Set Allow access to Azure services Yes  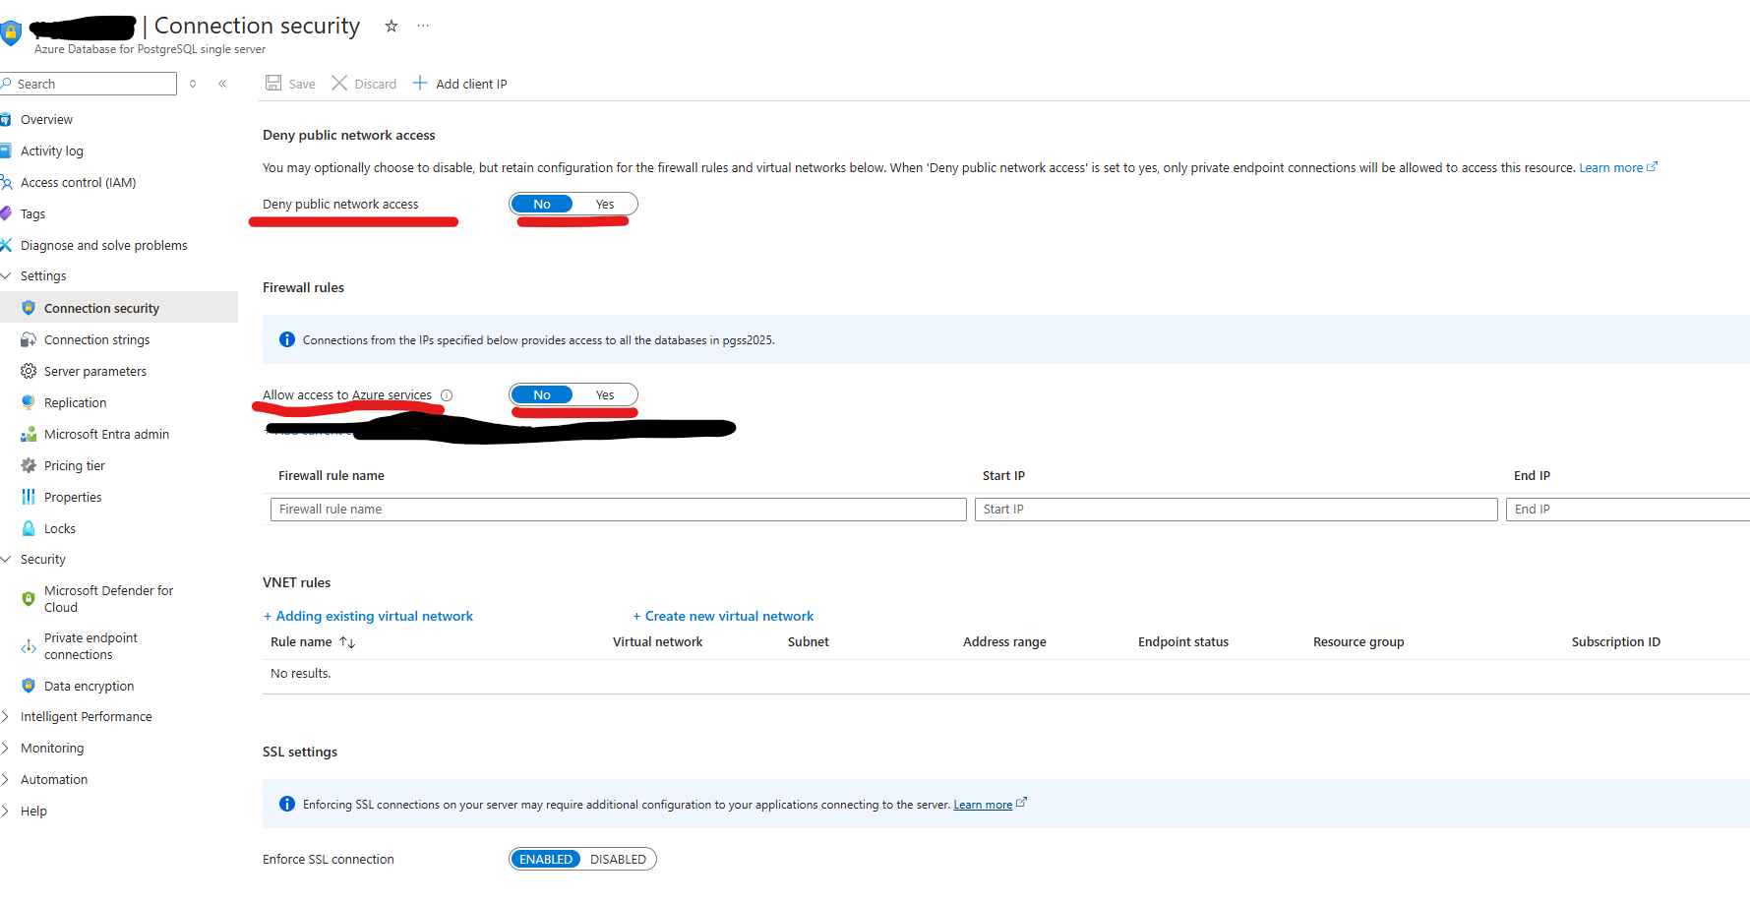[605, 394]
